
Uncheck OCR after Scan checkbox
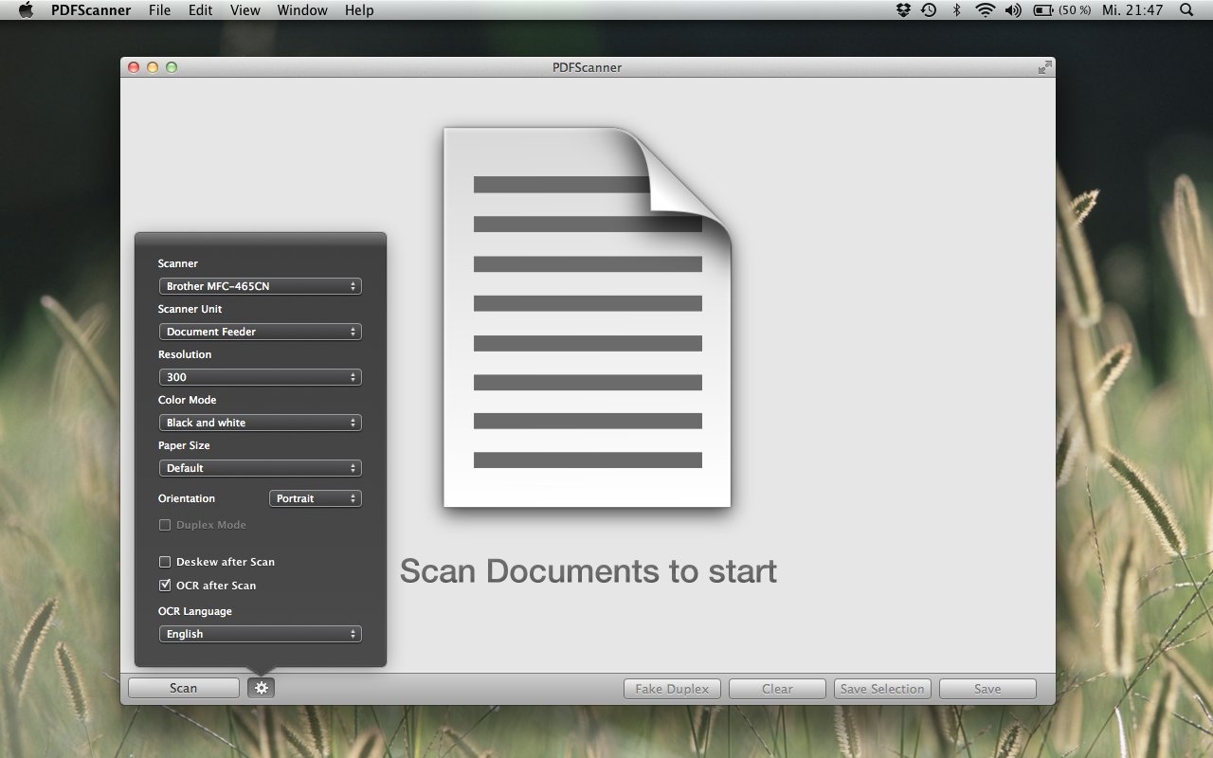(165, 586)
